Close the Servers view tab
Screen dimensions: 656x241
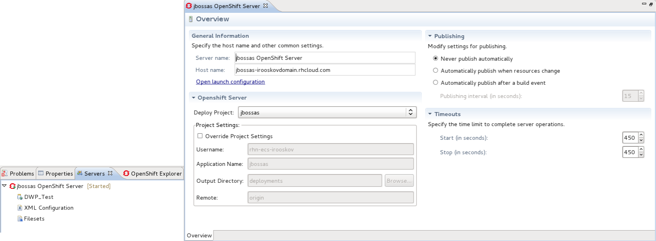tap(110, 173)
